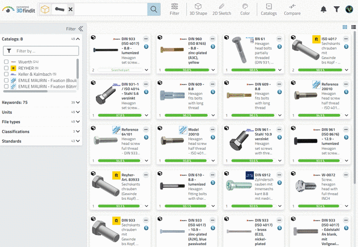Click blue S badge on DIN 960 card
The height and width of the screenshot is (247, 358).
click(213, 47)
